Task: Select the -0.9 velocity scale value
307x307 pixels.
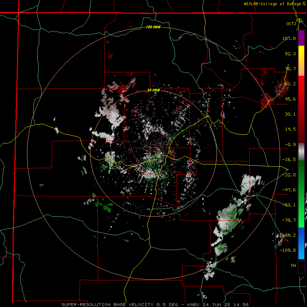Action: point(290,145)
